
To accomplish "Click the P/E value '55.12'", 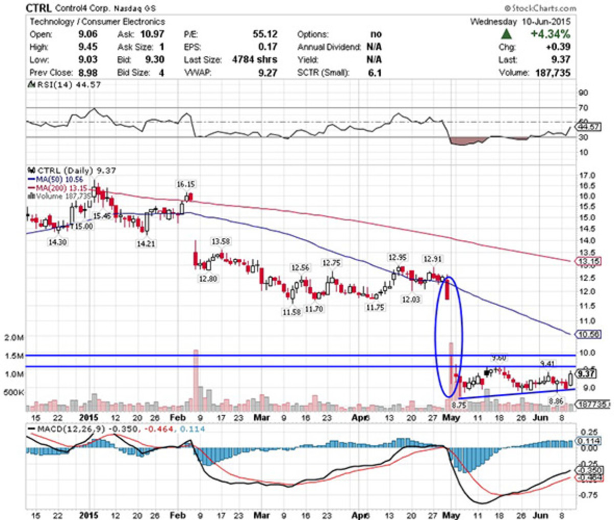I will pos(265,34).
